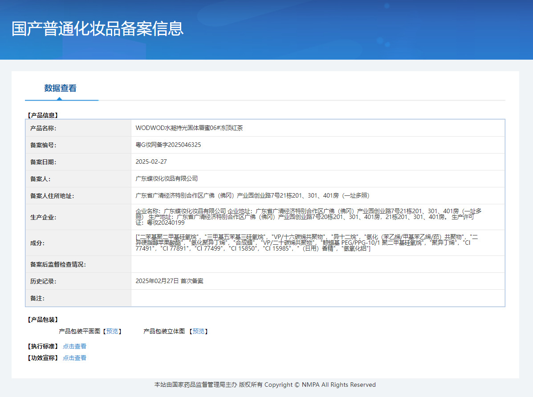This screenshot has width=533, height=397.
Task: Click the 产品名称 row label
Action: 43,128
